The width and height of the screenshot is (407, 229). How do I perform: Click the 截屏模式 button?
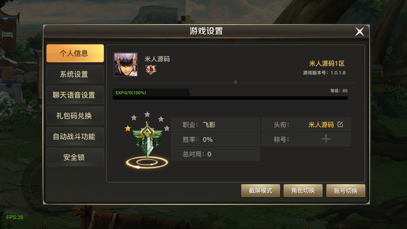click(x=260, y=191)
